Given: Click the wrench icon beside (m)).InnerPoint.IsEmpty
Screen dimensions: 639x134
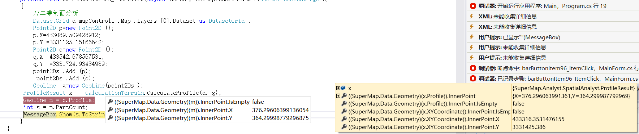Looking at the screenshot, I should [111, 102].
